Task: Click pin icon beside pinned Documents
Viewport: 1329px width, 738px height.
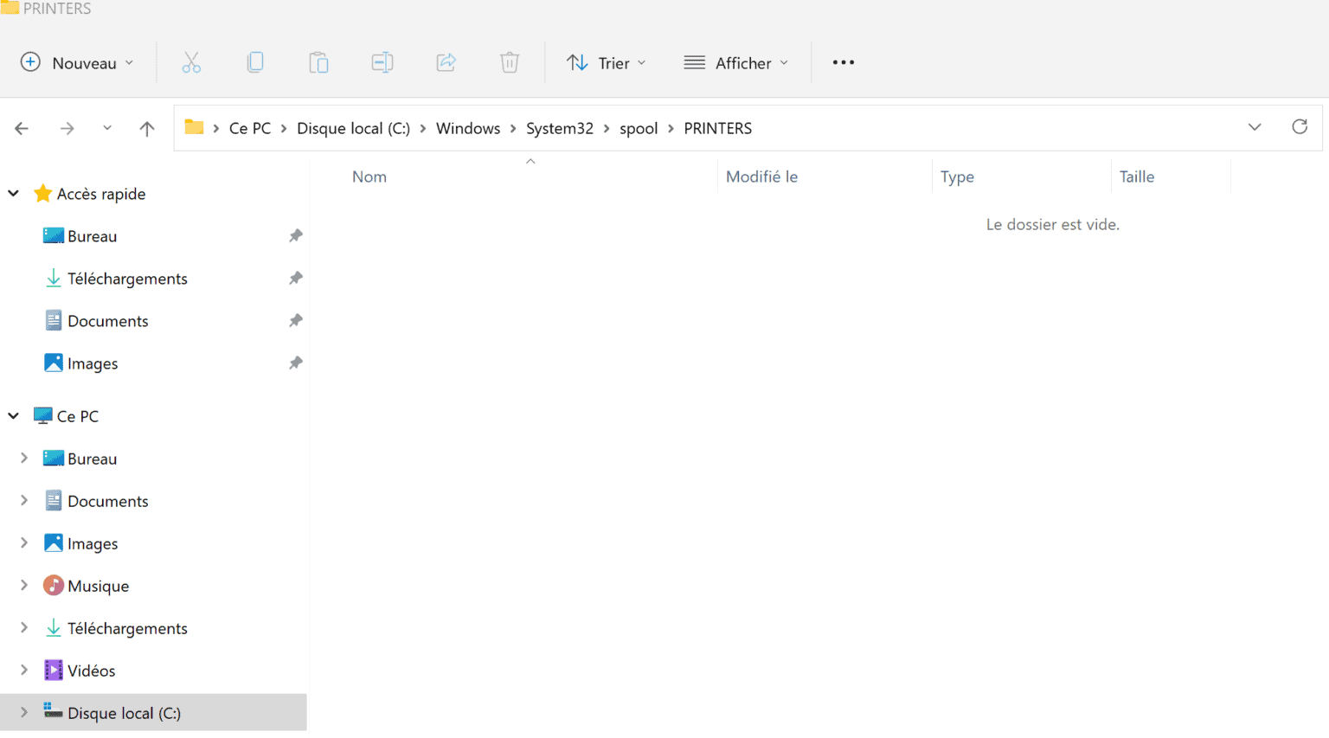Action: pos(296,320)
